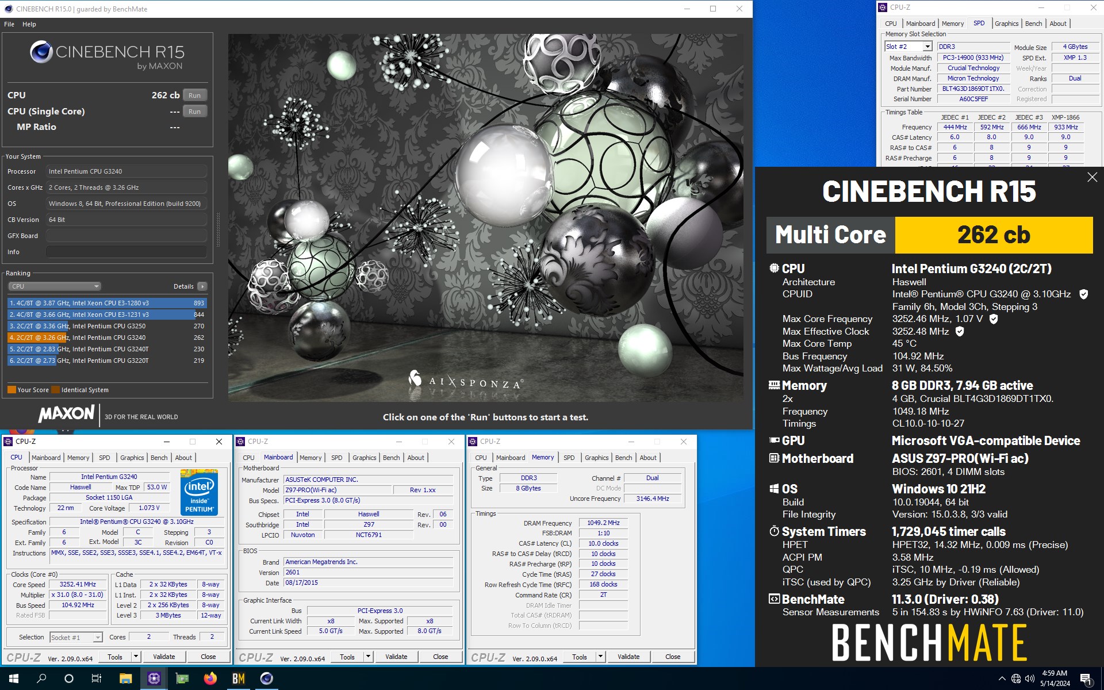
Task: Open the Help menu in Cinebench
Action: coord(29,24)
